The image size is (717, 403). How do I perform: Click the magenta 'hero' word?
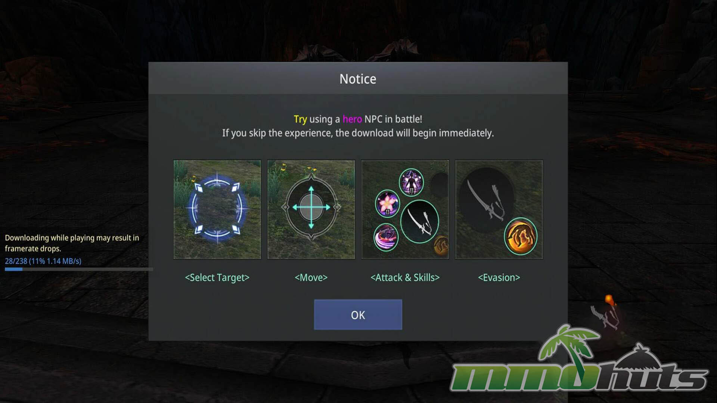(x=352, y=119)
